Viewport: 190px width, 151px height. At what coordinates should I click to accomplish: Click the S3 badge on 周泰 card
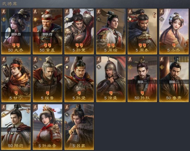pyautogui.click(x=154, y=15)
